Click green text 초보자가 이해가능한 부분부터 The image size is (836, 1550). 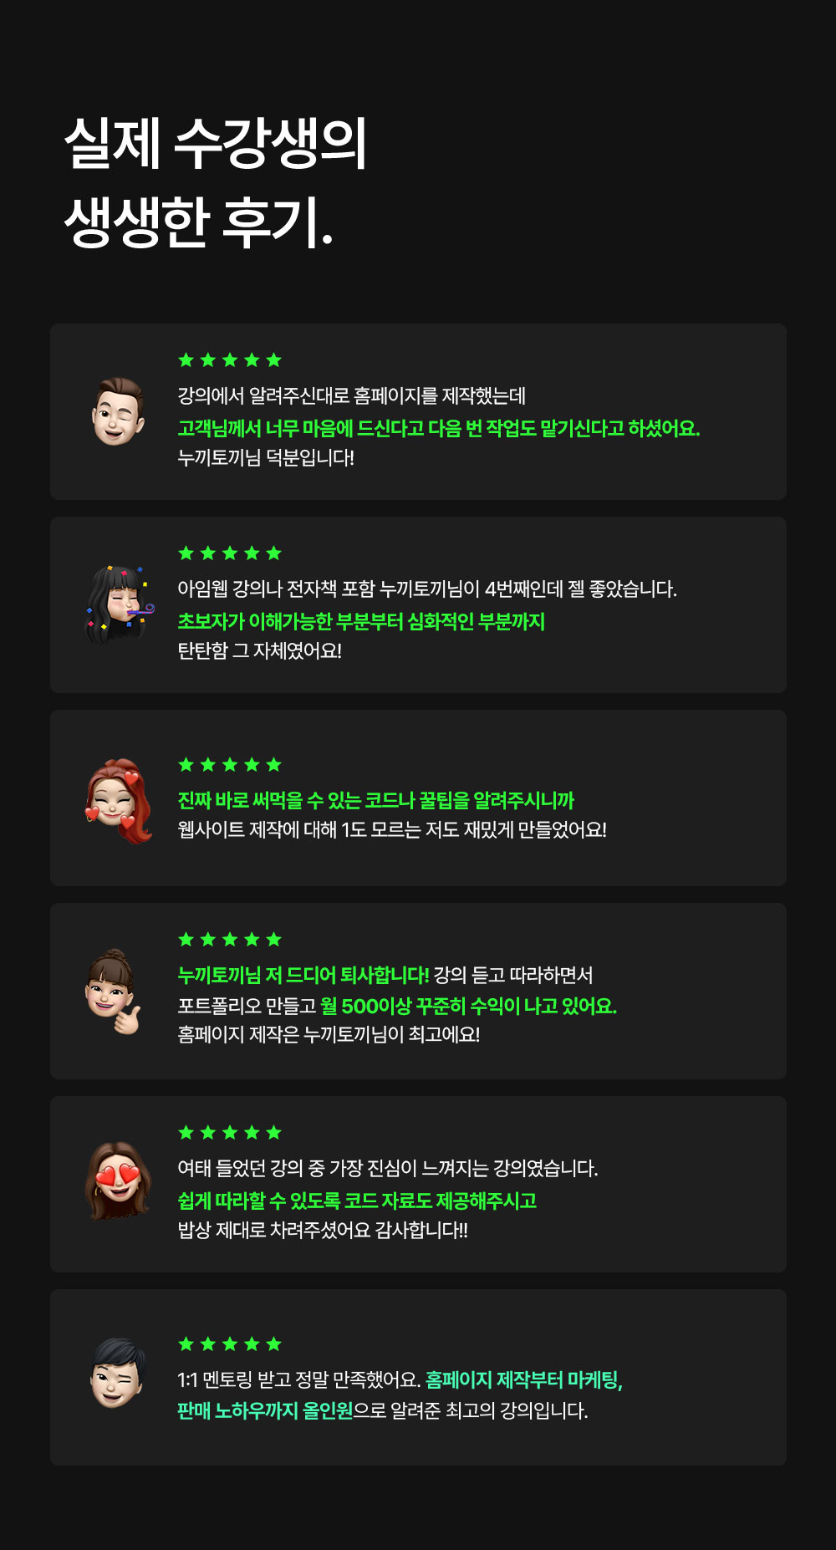click(361, 621)
